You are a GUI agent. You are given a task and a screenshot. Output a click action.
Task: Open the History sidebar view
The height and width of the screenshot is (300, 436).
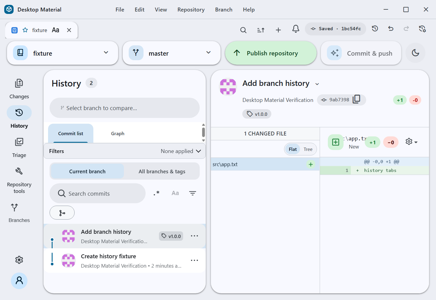click(19, 117)
